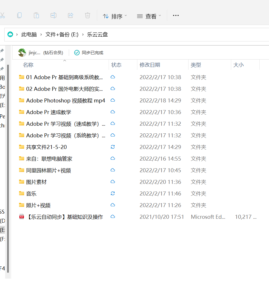Select 【乐云自动同步】基础知识及操作 PDF file
269x286 pixels.
coord(65,217)
